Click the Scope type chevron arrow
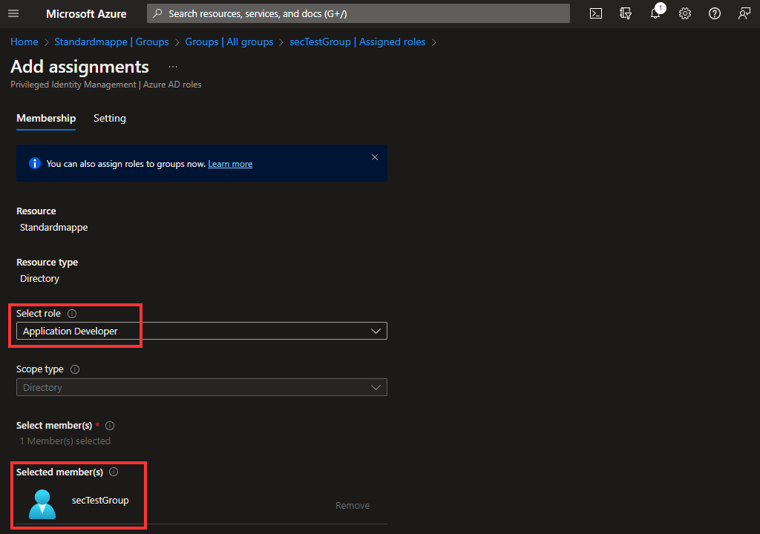This screenshot has height=534, width=760. pyautogui.click(x=376, y=387)
